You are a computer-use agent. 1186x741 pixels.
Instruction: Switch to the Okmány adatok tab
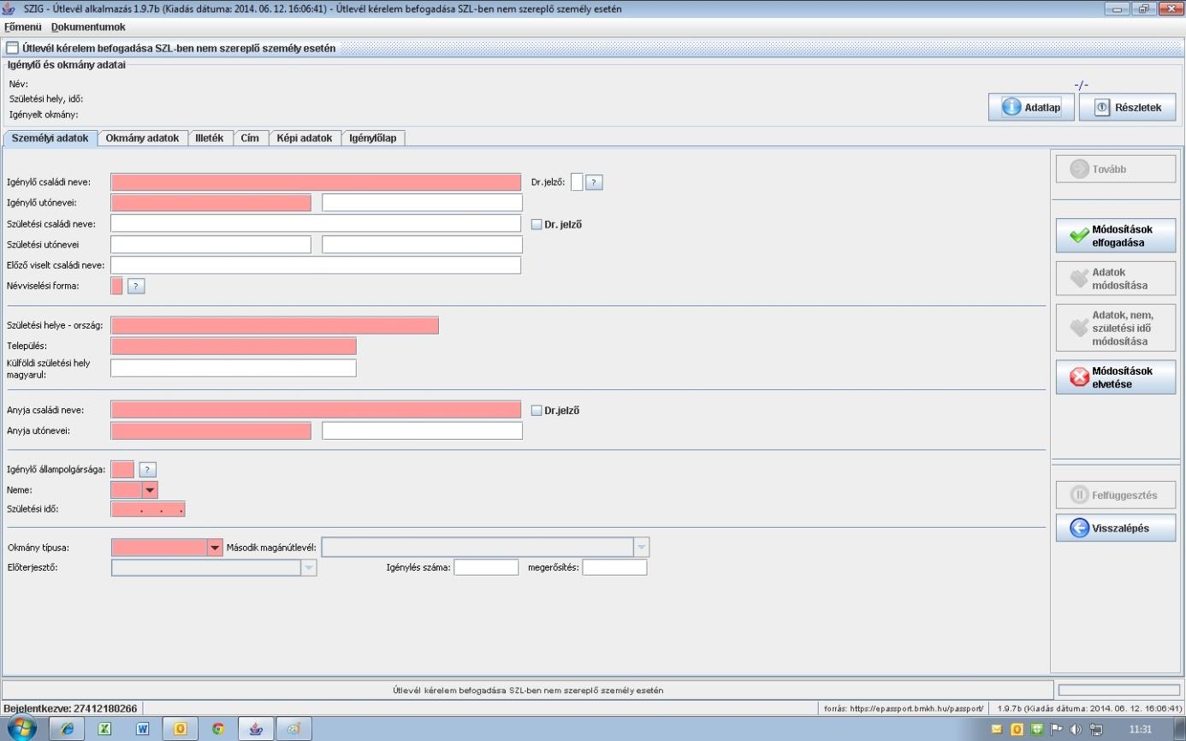(142, 138)
